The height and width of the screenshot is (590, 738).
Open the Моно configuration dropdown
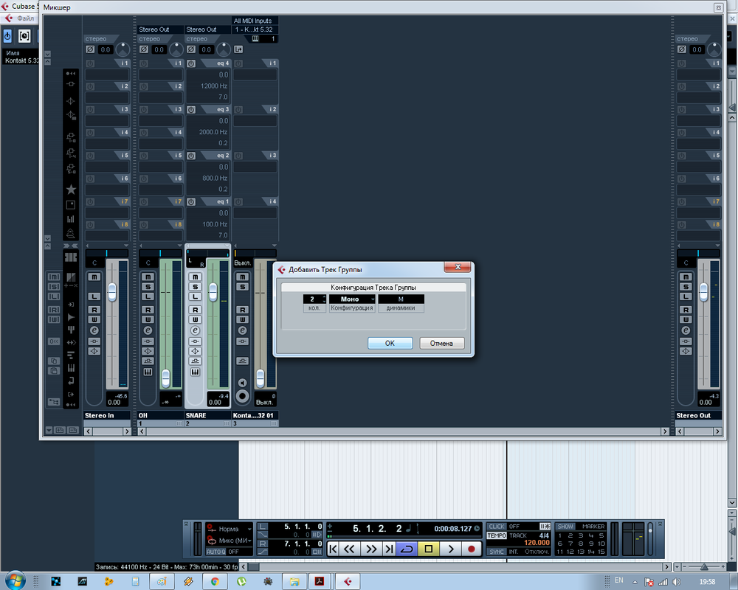(x=352, y=299)
